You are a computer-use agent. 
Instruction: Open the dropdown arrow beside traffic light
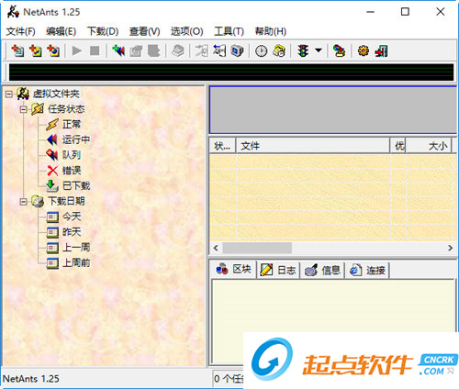coord(319,50)
